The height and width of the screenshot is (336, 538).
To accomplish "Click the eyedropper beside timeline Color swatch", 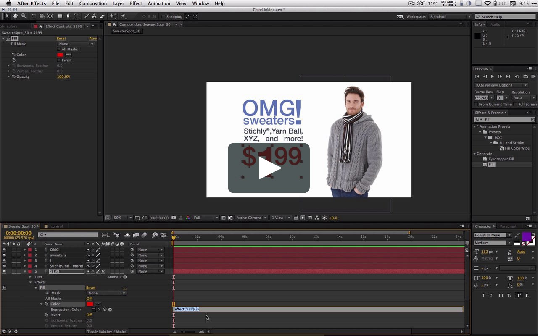I will coord(98,304).
